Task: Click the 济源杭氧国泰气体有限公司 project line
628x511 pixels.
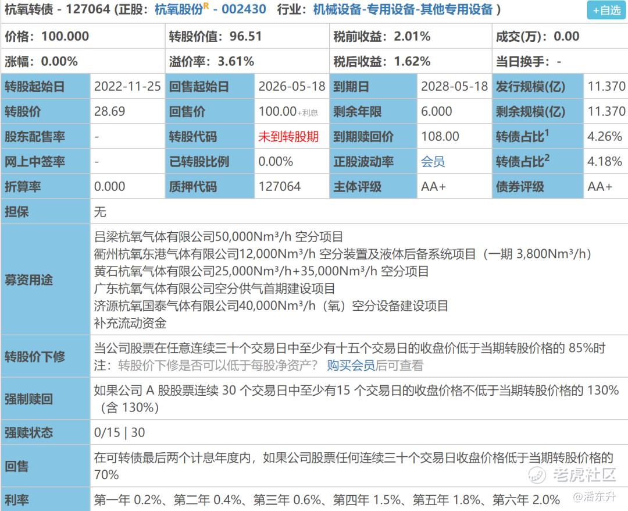Action: [271, 306]
